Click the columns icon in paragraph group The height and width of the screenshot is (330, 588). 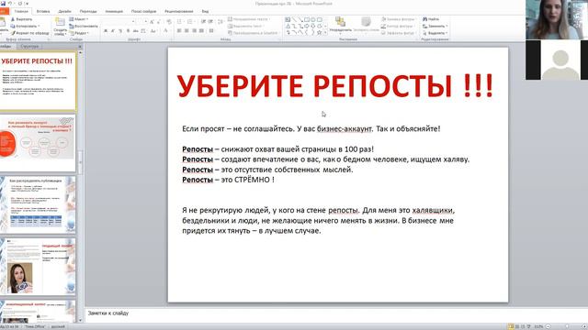click(x=211, y=30)
